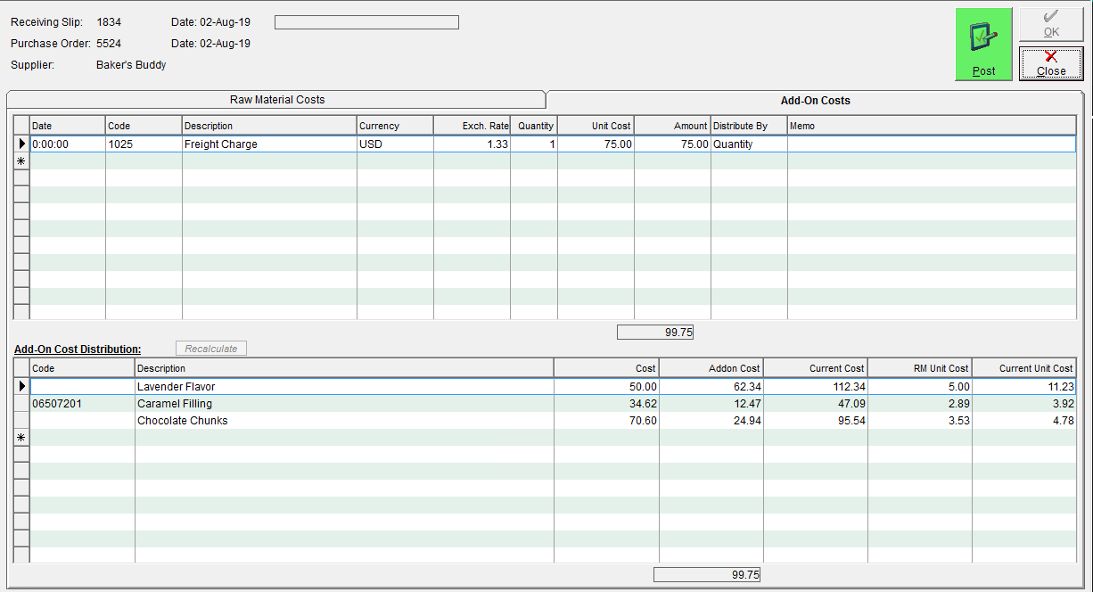This screenshot has height=592, width=1093.
Task: Click the RM Unit Cost column header
Action: tap(920, 368)
